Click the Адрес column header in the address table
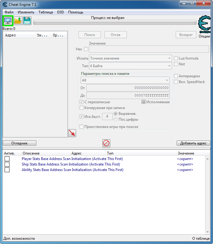Viewport: 213px width, 244px height. coord(88,153)
